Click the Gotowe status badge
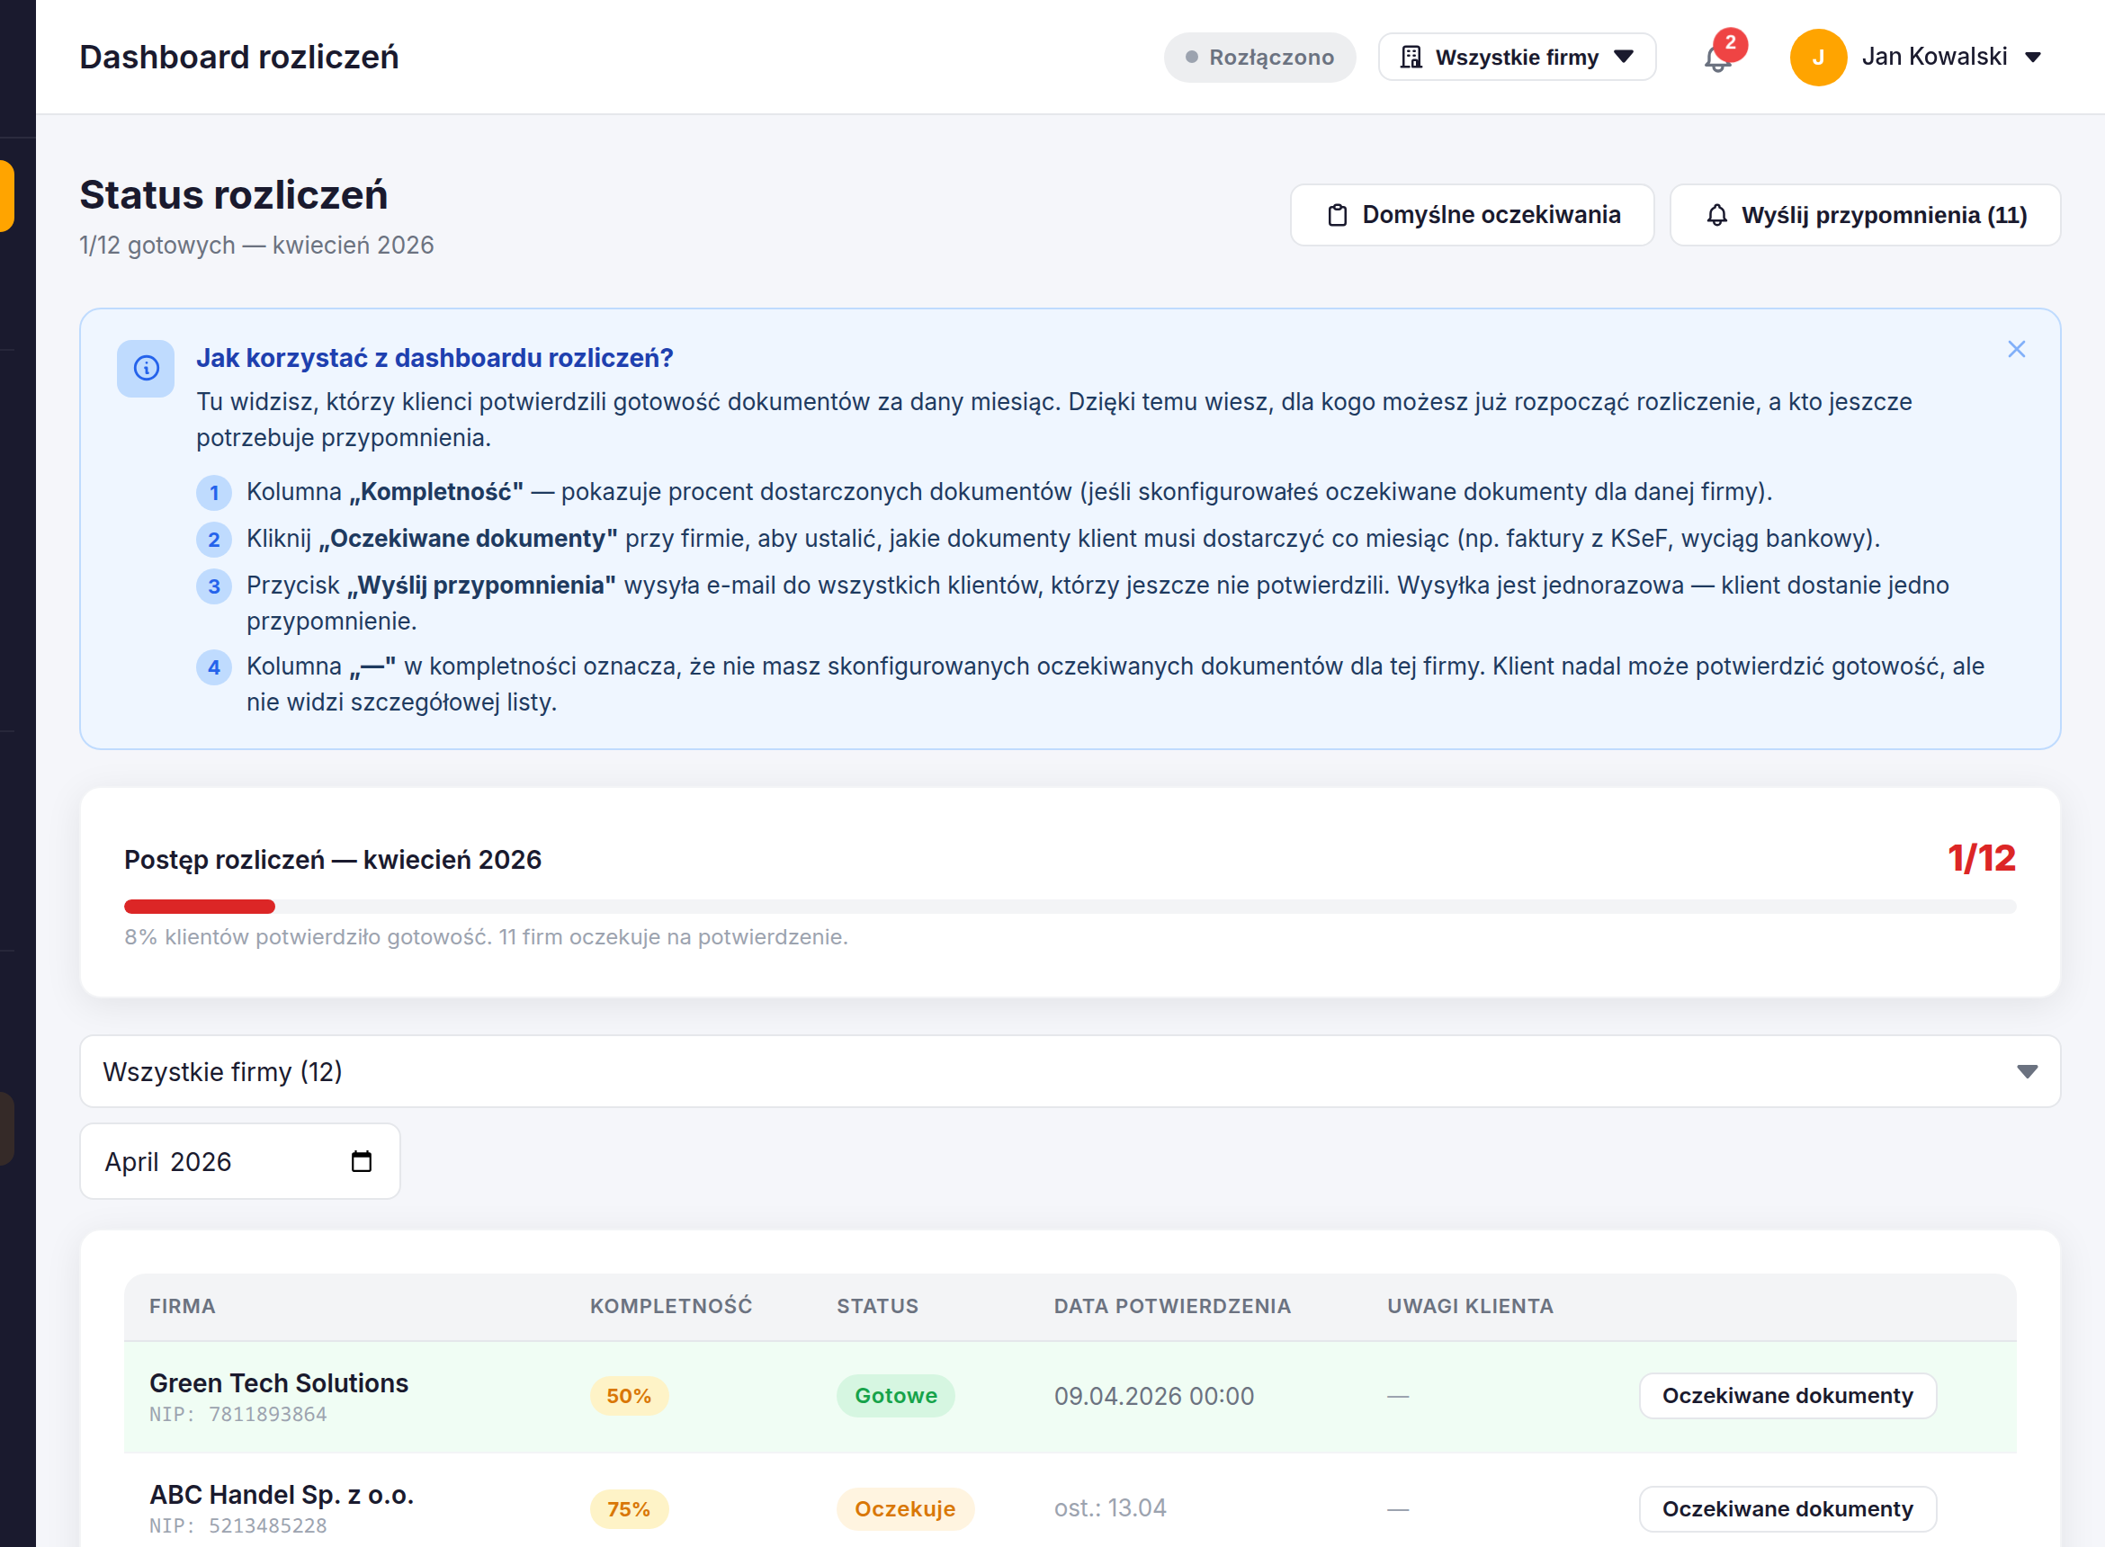 coord(895,1395)
